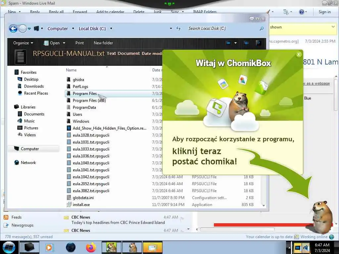Select the PerfLogs folder icon
Screen dimensions: 339x254
click(69, 86)
